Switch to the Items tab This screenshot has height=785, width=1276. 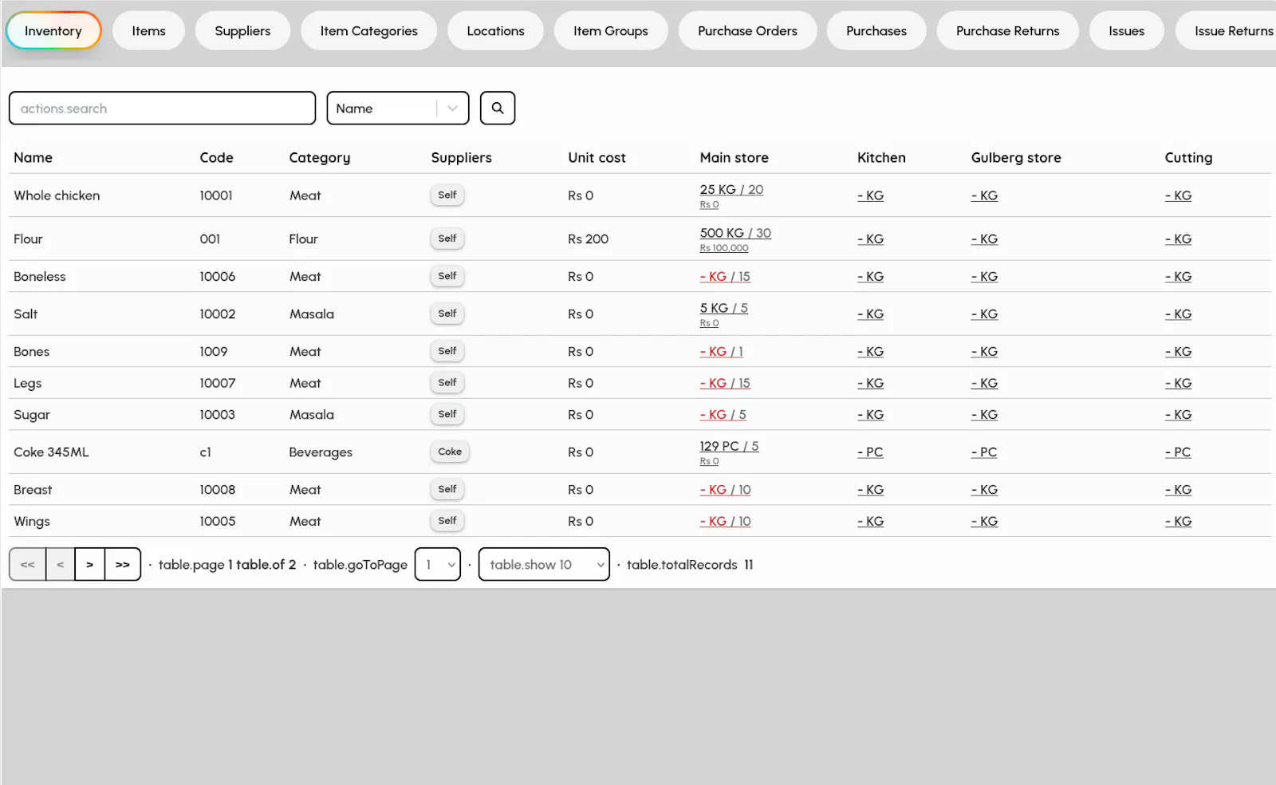(x=149, y=31)
